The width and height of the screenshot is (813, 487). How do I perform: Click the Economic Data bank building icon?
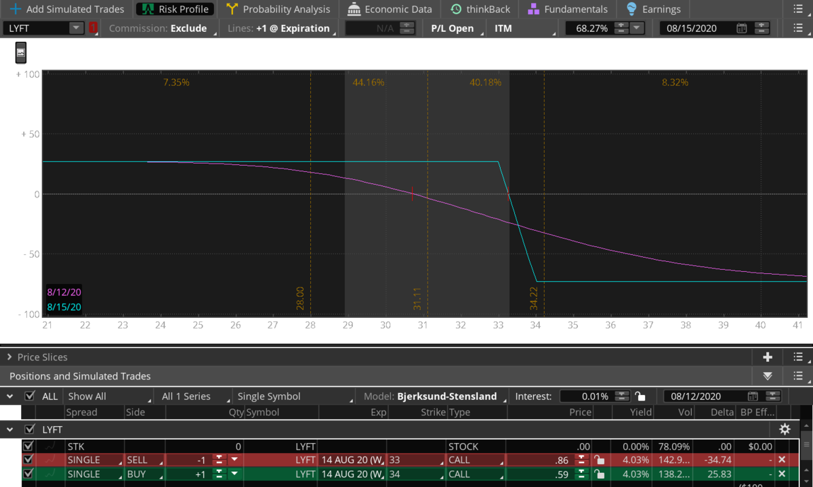(354, 9)
